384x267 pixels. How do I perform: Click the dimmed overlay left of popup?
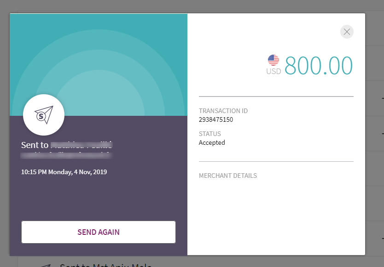pyautogui.click(x=5, y=138)
